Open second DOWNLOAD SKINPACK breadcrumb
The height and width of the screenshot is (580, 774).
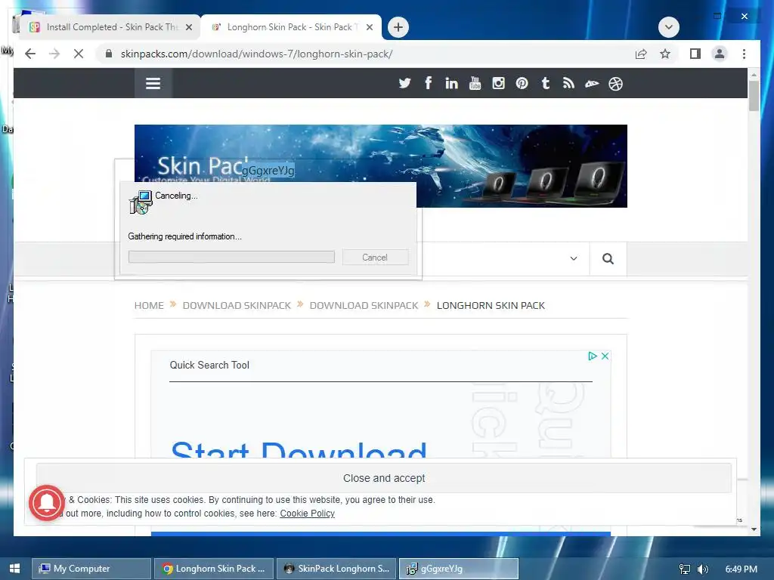point(364,305)
